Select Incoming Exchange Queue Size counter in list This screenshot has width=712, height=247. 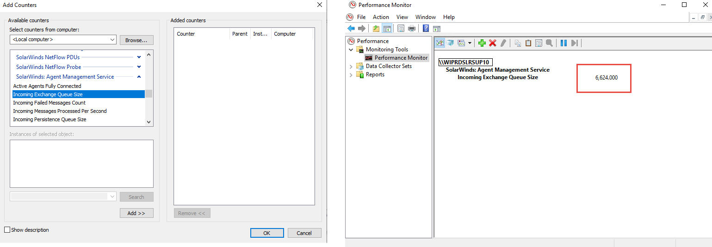tap(78, 94)
